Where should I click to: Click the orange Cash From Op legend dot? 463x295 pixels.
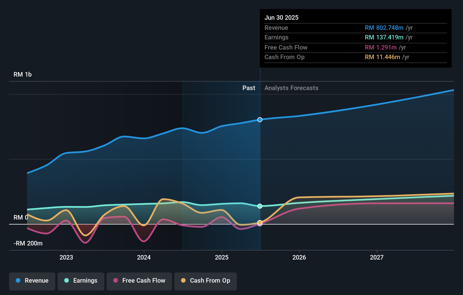tap(184, 281)
